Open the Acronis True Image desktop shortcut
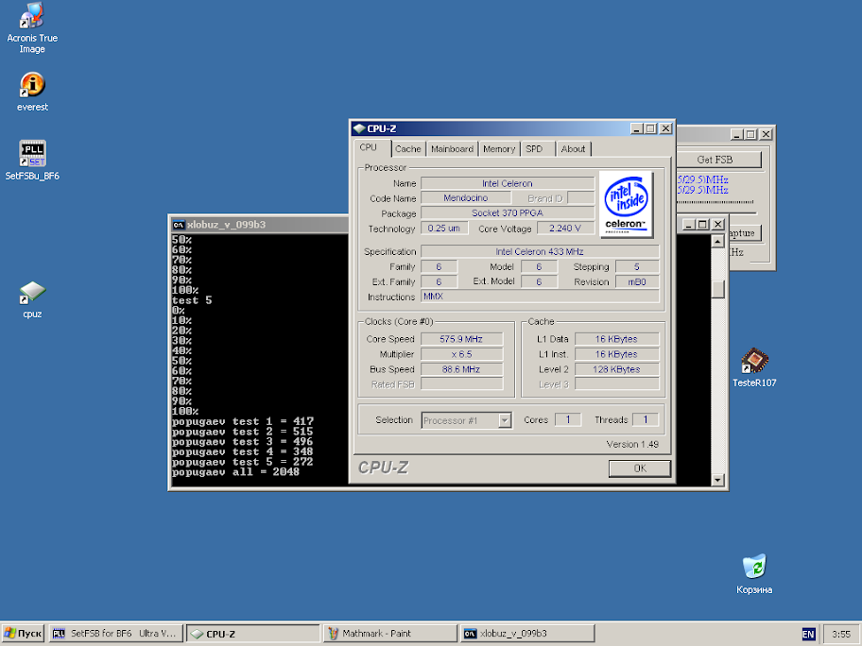 tap(32, 27)
